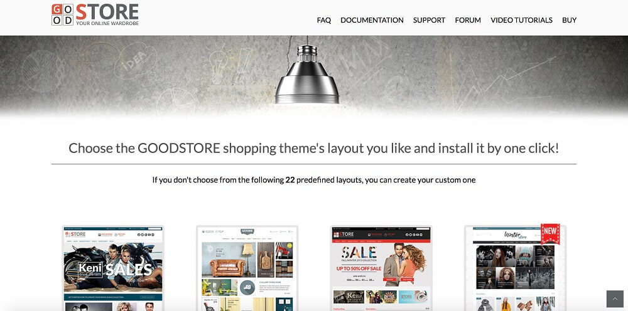
Task: Visit the Forum link
Action: (x=468, y=20)
